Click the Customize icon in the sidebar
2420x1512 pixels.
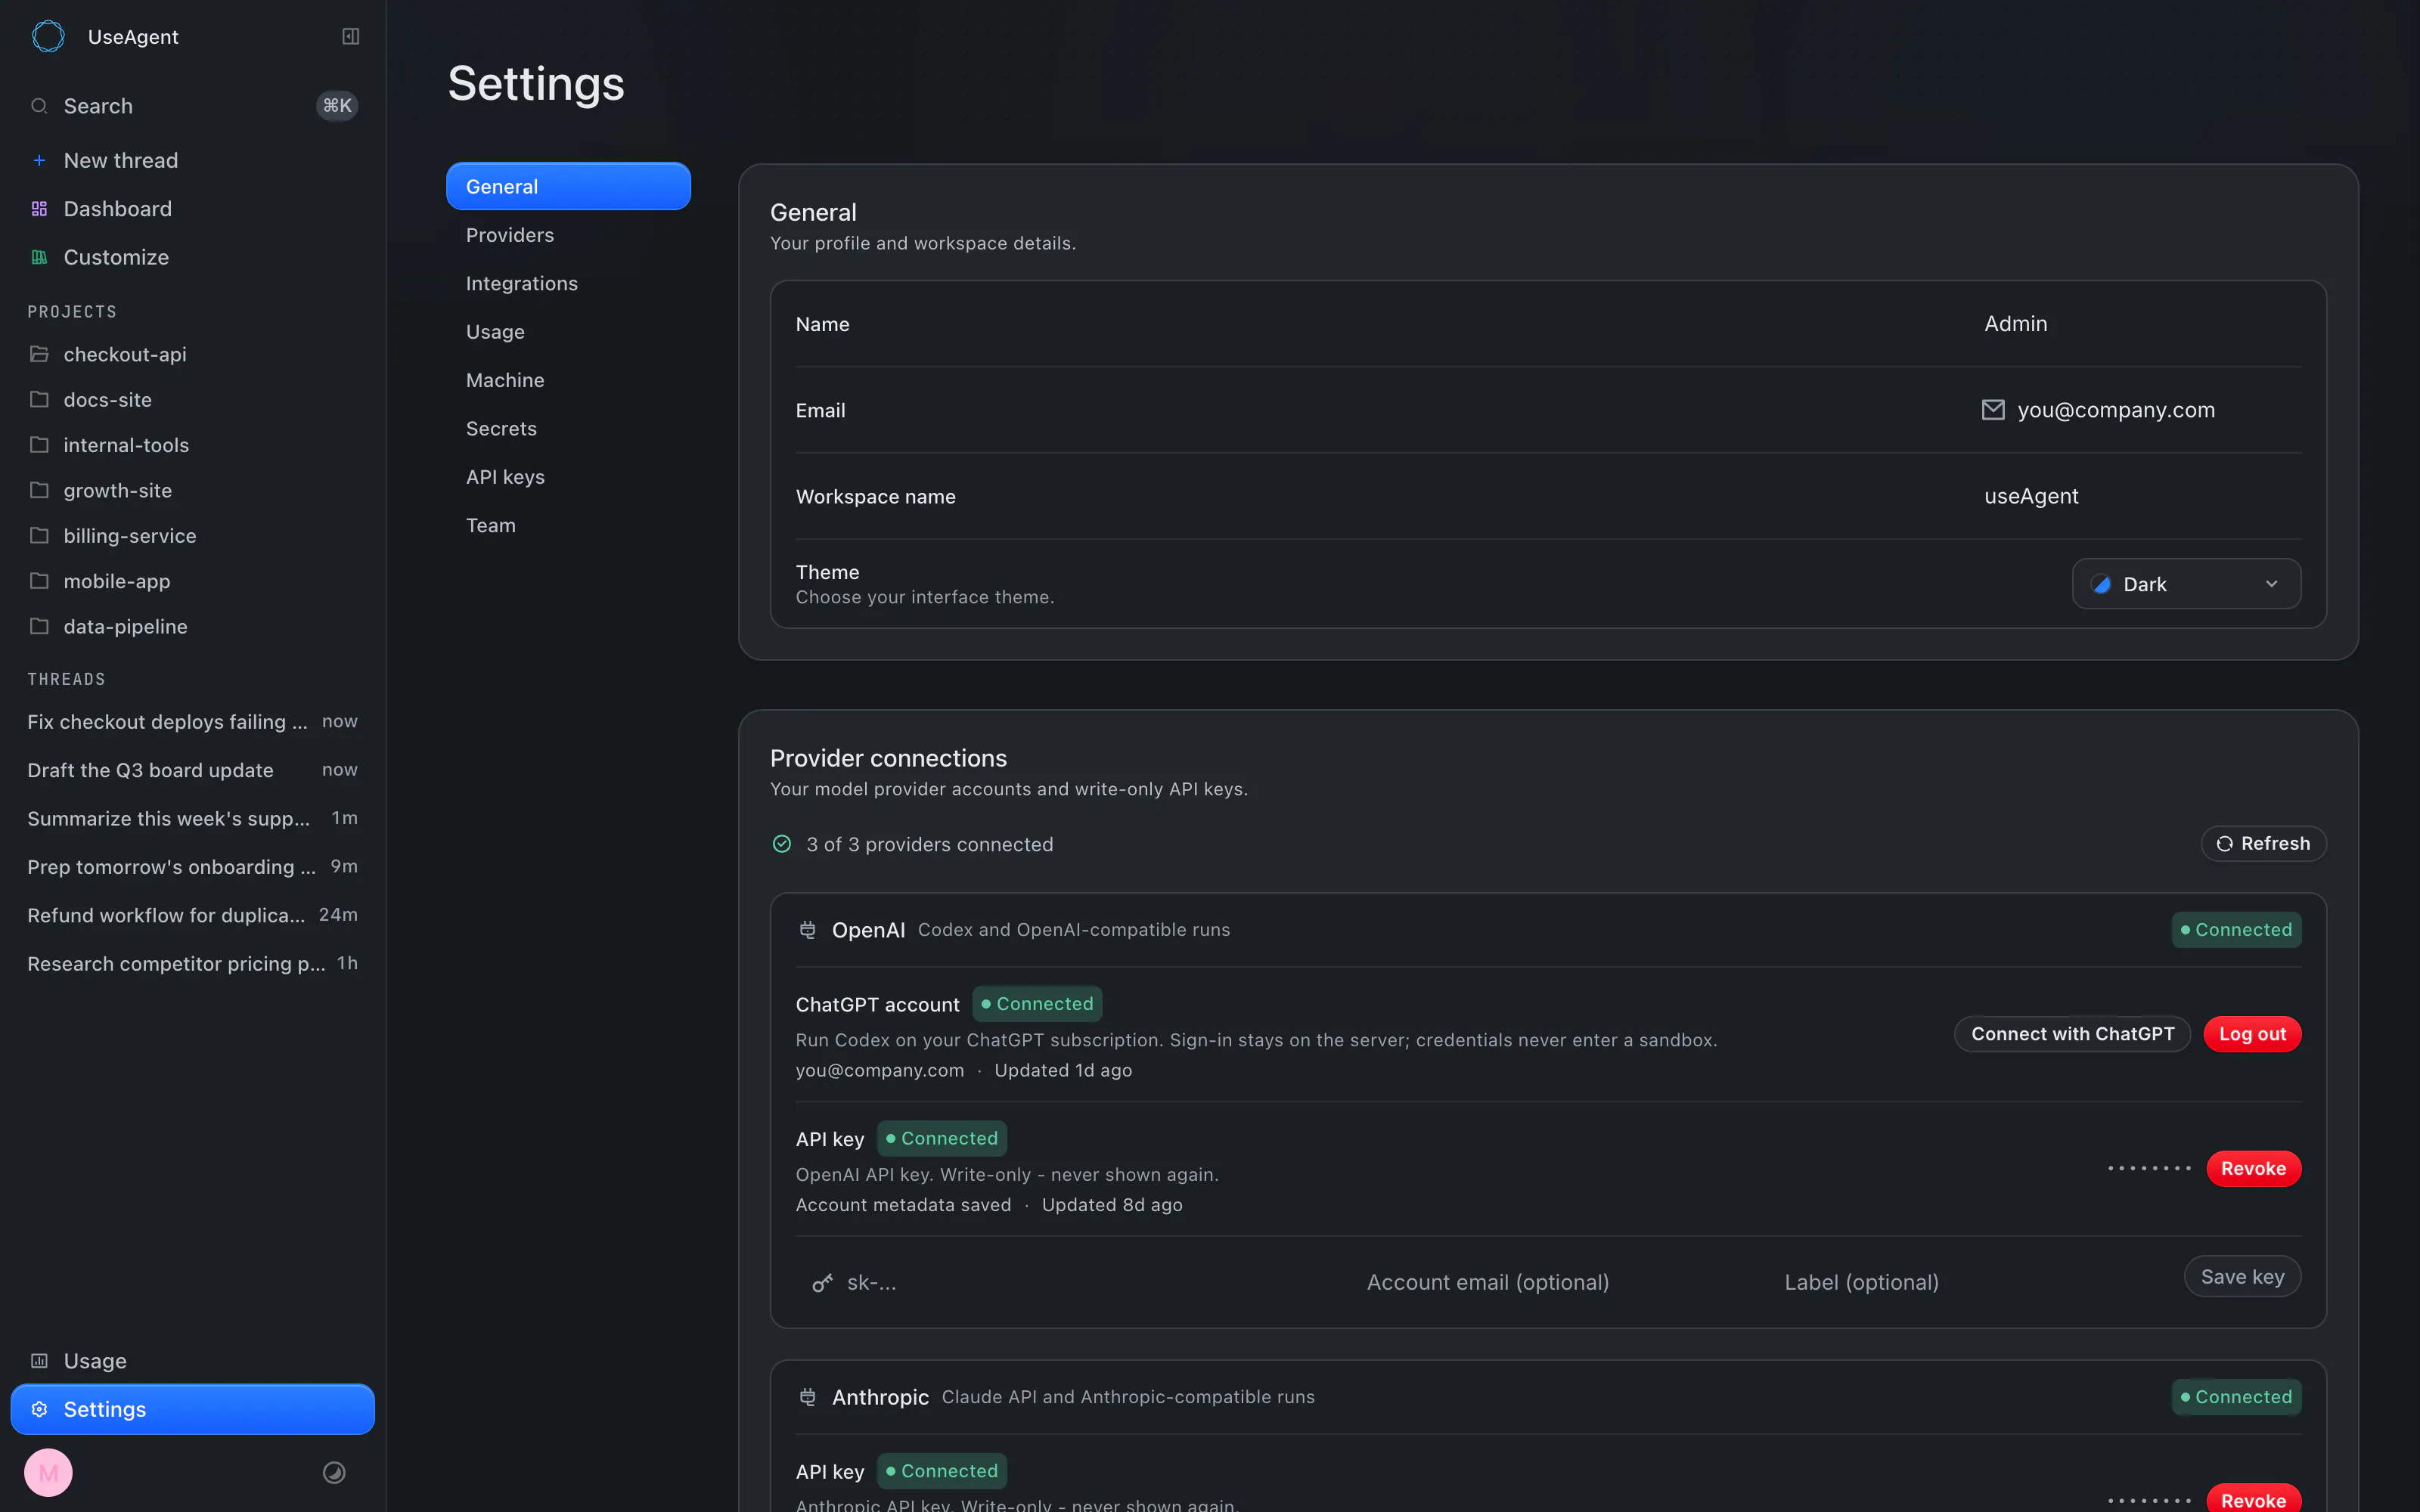click(x=39, y=257)
